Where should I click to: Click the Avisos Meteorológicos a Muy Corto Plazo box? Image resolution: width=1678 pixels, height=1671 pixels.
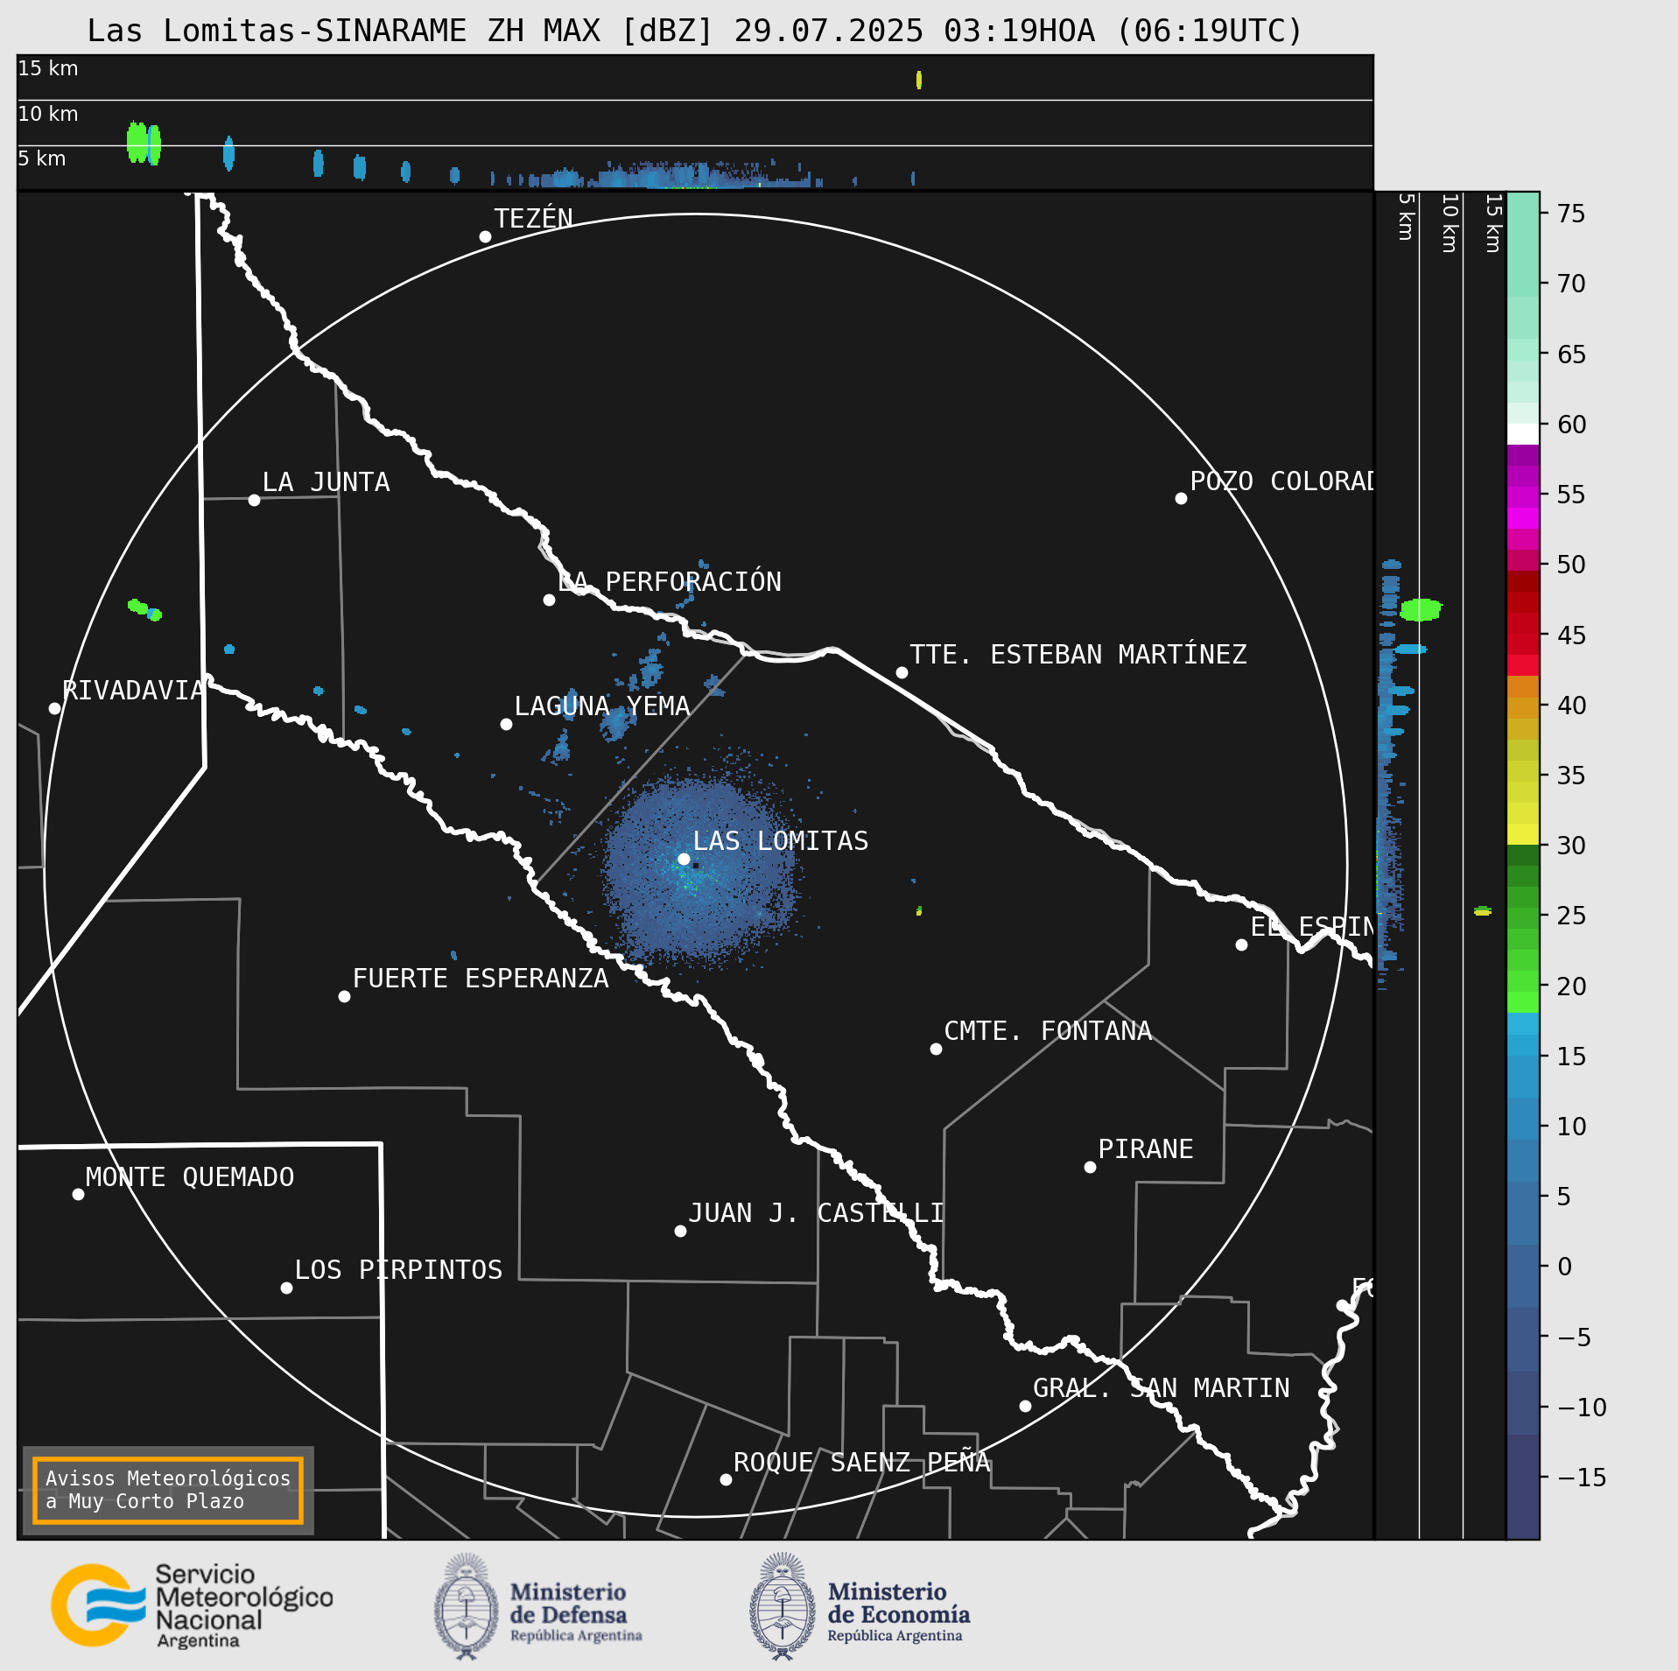click(x=168, y=1490)
